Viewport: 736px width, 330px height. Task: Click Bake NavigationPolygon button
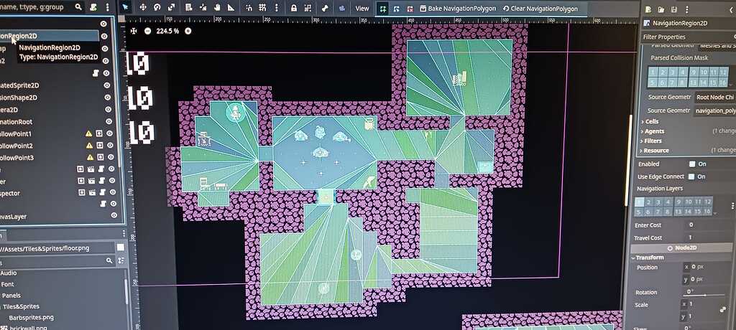coord(458,9)
